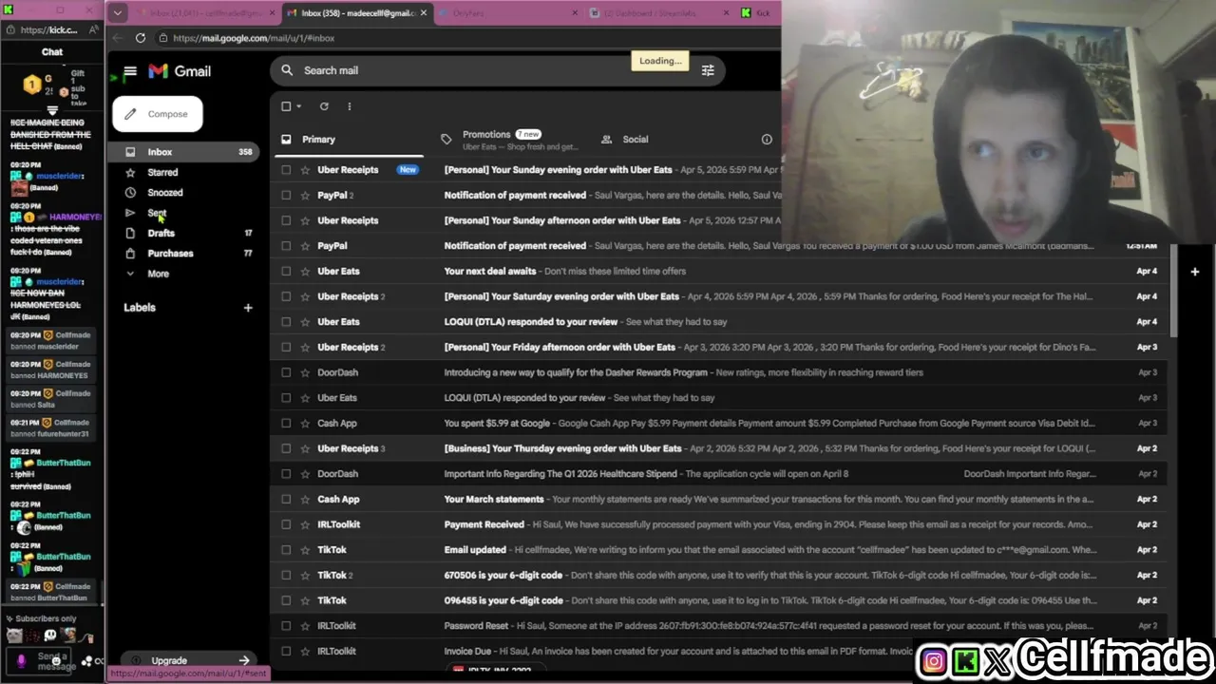Open the Instagram icon in the stream overlay
The width and height of the screenshot is (1216, 684).
point(934,662)
